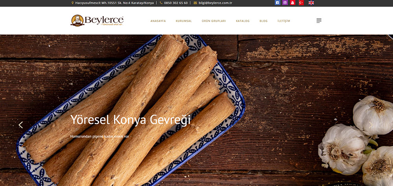Open the Anasayfa menu item
This screenshot has width=393, height=186.
pos(158,21)
